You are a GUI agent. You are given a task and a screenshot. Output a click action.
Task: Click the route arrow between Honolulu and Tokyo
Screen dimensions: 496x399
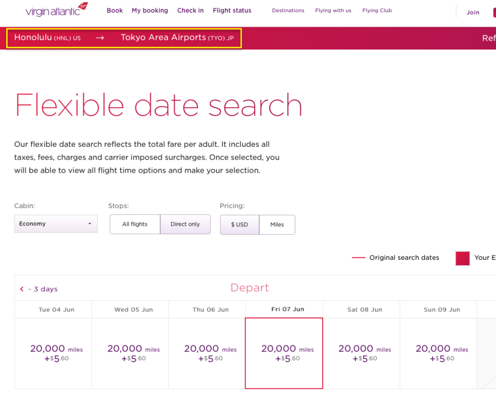(x=100, y=38)
